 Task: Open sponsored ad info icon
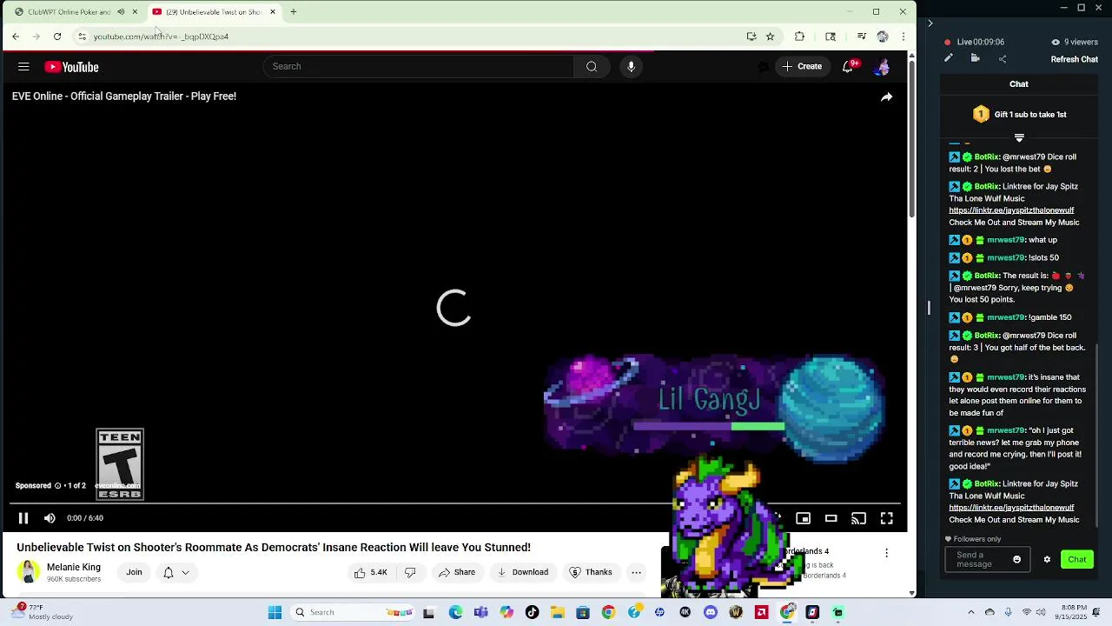click(58, 486)
